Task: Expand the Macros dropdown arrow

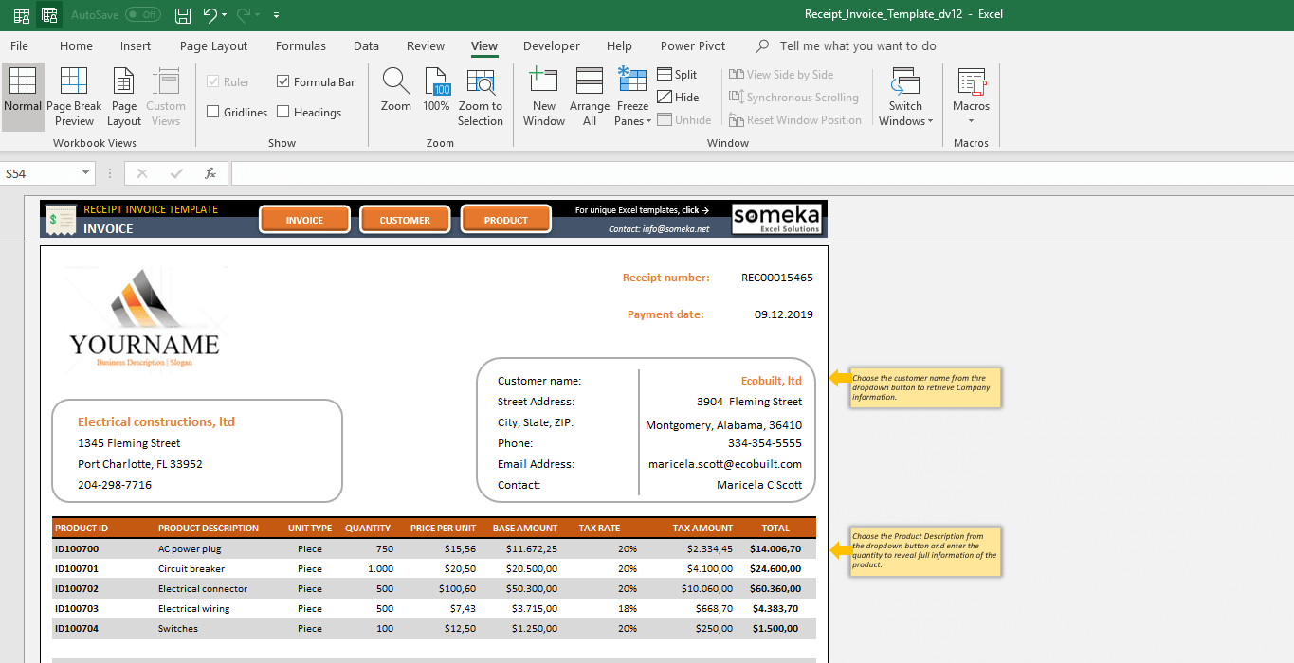Action: click(x=972, y=121)
